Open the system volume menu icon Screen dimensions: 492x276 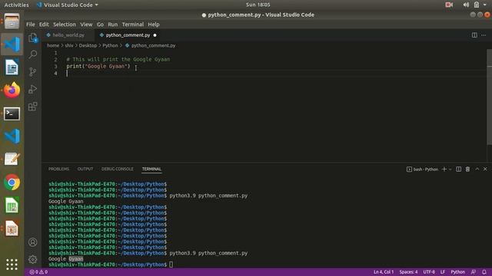[x=466, y=5]
